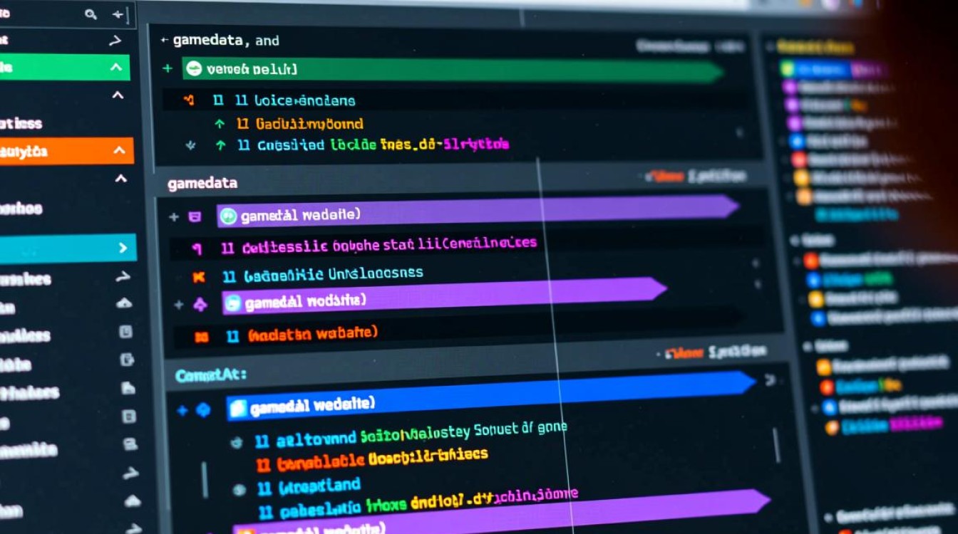Click the green up arrow beside the "Cuesiied" row
The image size is (958, 534).
click(220, 145)
